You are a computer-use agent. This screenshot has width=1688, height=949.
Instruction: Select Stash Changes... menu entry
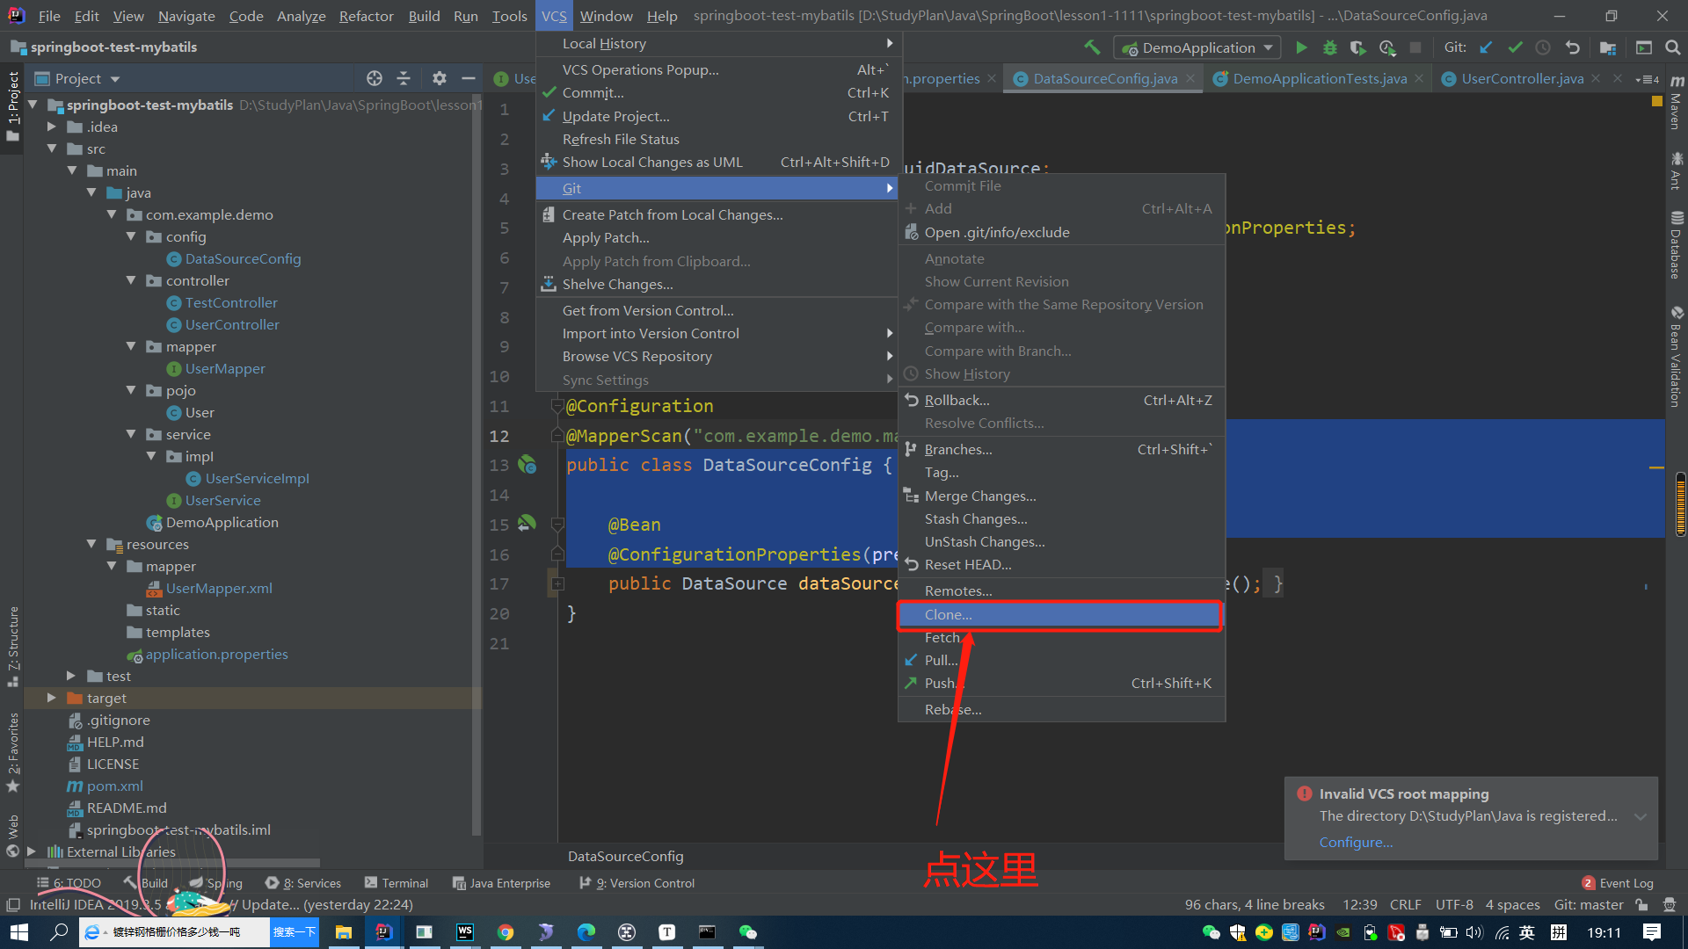click(1061, 518)
